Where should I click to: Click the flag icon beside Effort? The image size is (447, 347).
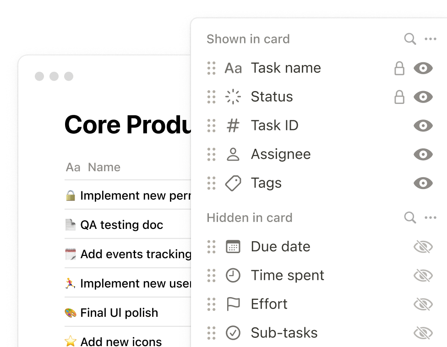click(233, 304)
